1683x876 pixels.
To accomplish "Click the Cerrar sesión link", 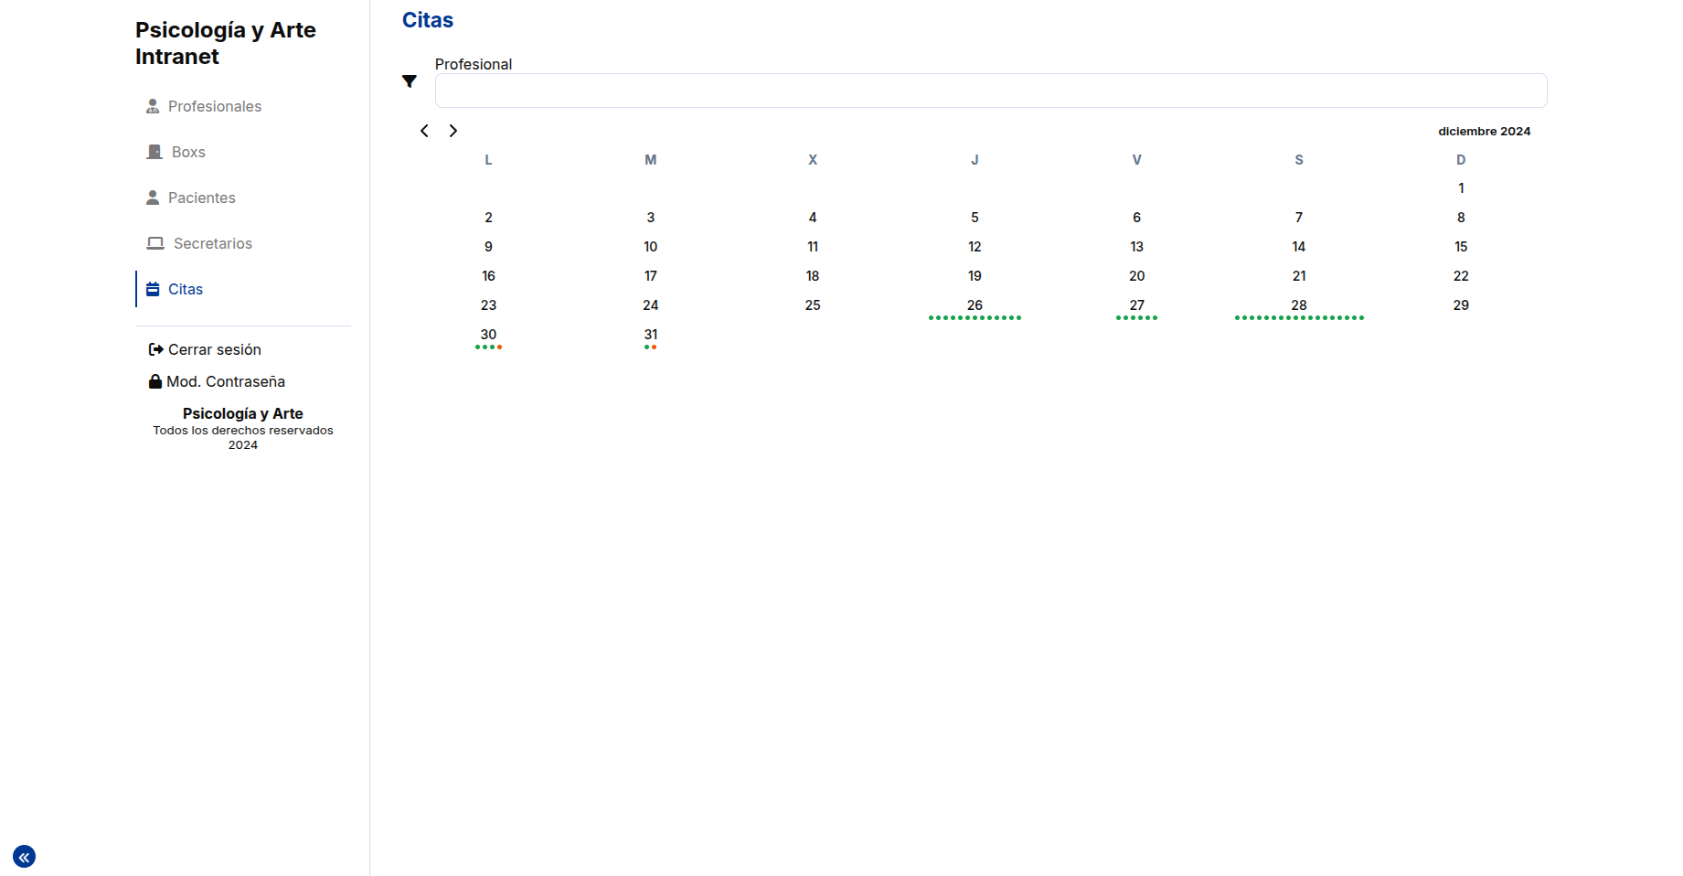I will [x=214, y=349].
